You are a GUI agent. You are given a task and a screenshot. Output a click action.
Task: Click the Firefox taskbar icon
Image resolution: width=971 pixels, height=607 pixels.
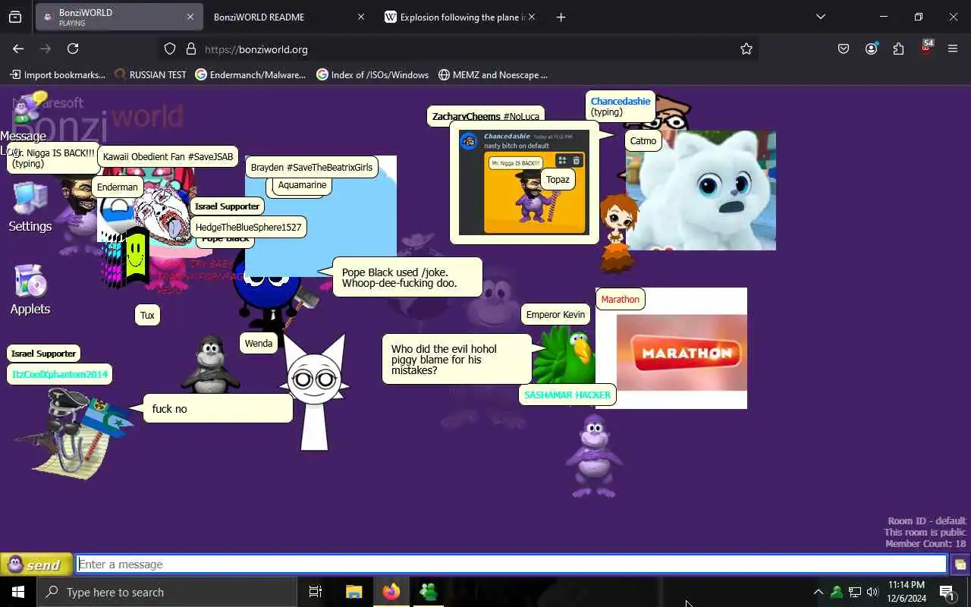click(391, 592)
